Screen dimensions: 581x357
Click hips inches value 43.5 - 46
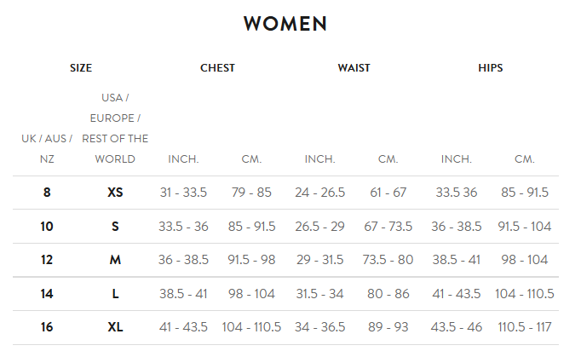click(x=456, y=327)
